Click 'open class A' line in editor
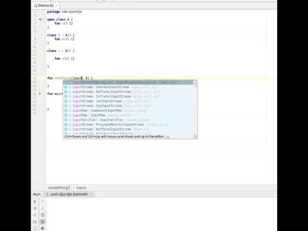The width and height of the screenshot is (308, 231). point(60,19)
